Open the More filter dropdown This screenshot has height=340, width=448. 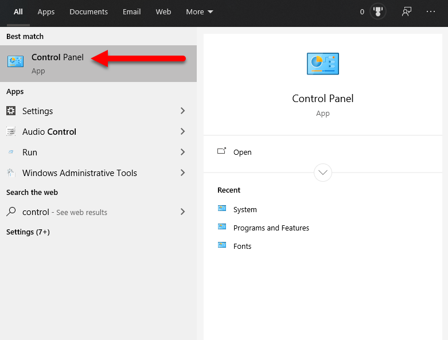pyautogui.click(x=200, y=11)
